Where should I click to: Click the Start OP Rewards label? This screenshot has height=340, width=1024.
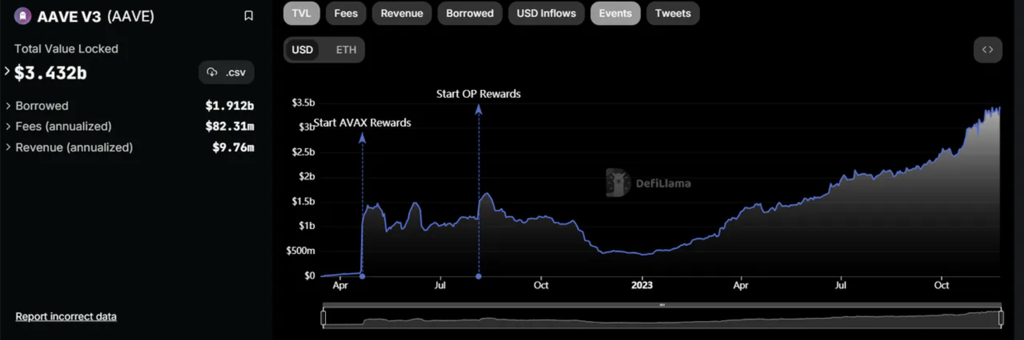(479, 94)
